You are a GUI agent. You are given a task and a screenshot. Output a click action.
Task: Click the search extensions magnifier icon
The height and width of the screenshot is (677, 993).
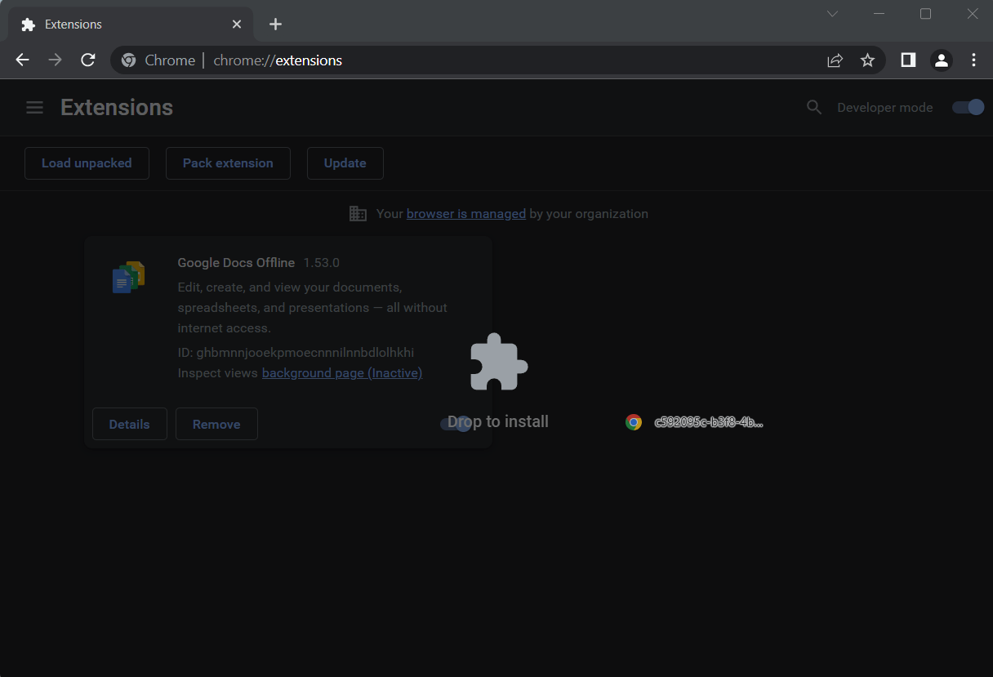pos(813,108)
